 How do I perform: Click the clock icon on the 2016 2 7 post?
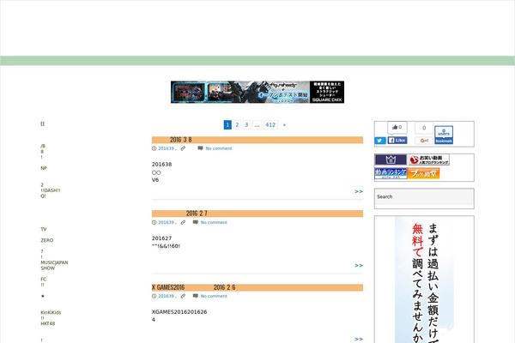click(154, 222)
